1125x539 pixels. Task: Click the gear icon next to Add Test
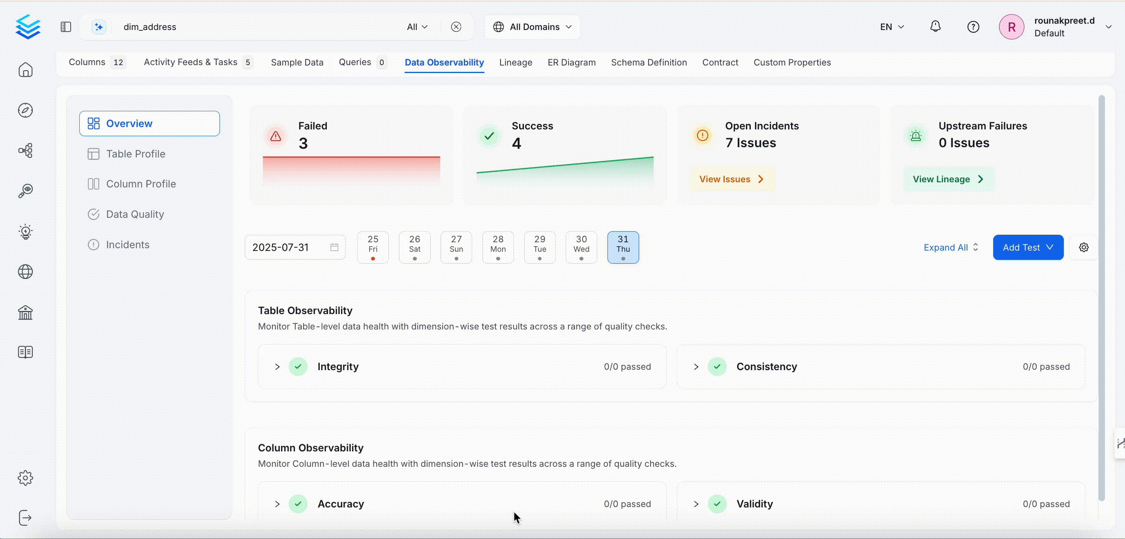tap(1084, 247)
